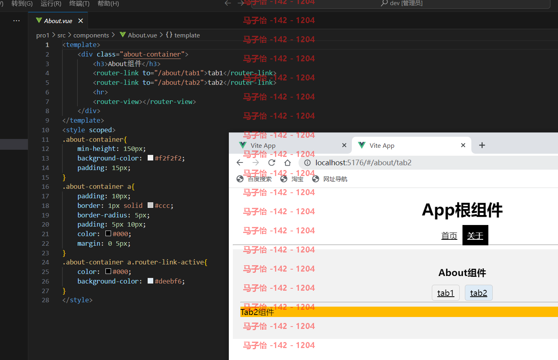Select src in the breadcrumb

point(61,35)
